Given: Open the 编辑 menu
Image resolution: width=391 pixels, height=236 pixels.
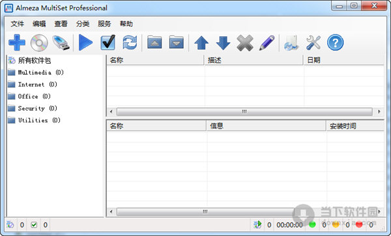Looking at the screenshot, I should pos(39,24).
